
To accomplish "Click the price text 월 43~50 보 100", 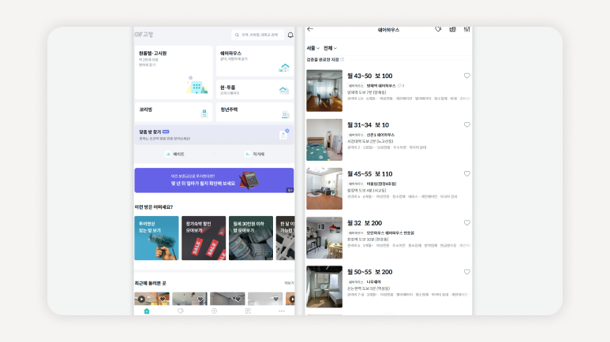I will point(369,76).
